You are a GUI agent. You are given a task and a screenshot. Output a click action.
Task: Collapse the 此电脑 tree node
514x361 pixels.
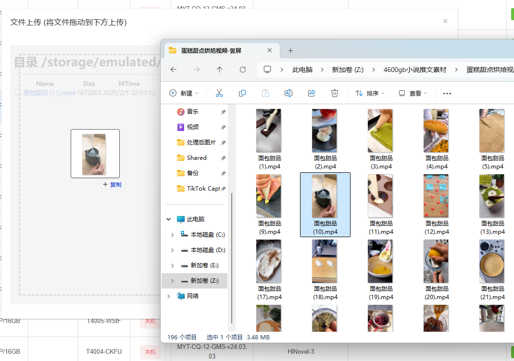[169, 219]
